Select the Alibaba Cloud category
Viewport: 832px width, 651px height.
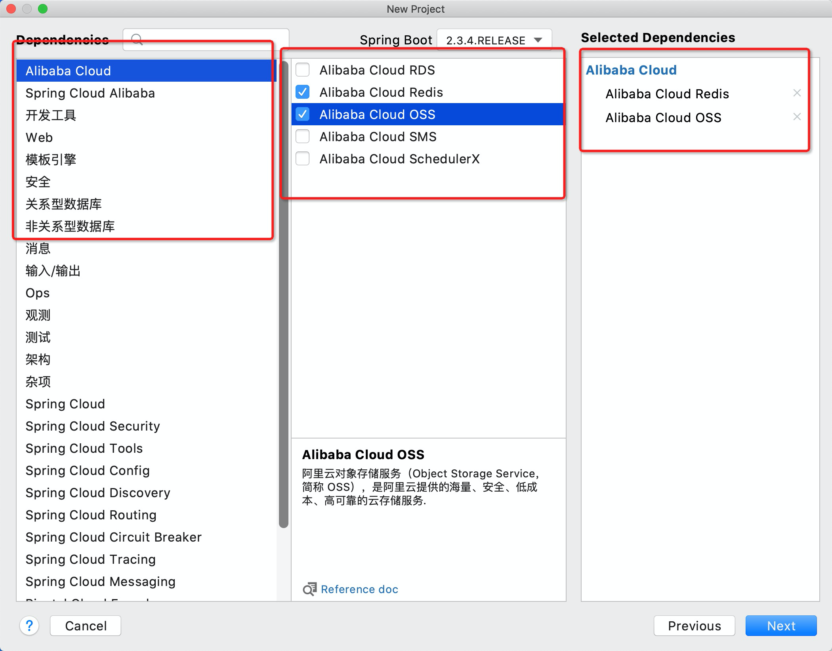tap(147, 71)
